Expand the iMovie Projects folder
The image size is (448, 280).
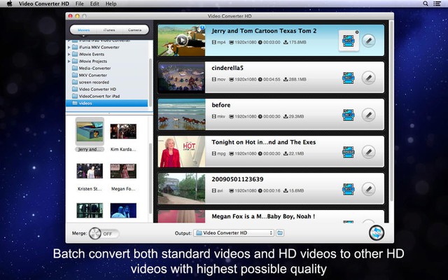click(69, 61)
